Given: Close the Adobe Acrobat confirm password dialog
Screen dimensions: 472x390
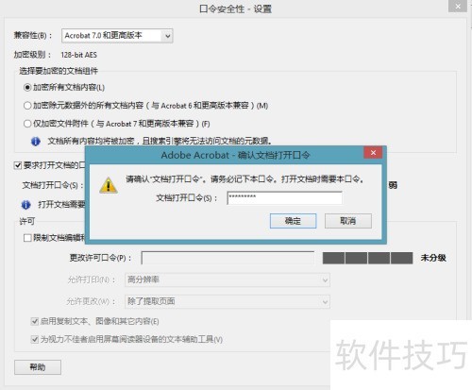Looking at the screenshot, I should coord(373,153).
